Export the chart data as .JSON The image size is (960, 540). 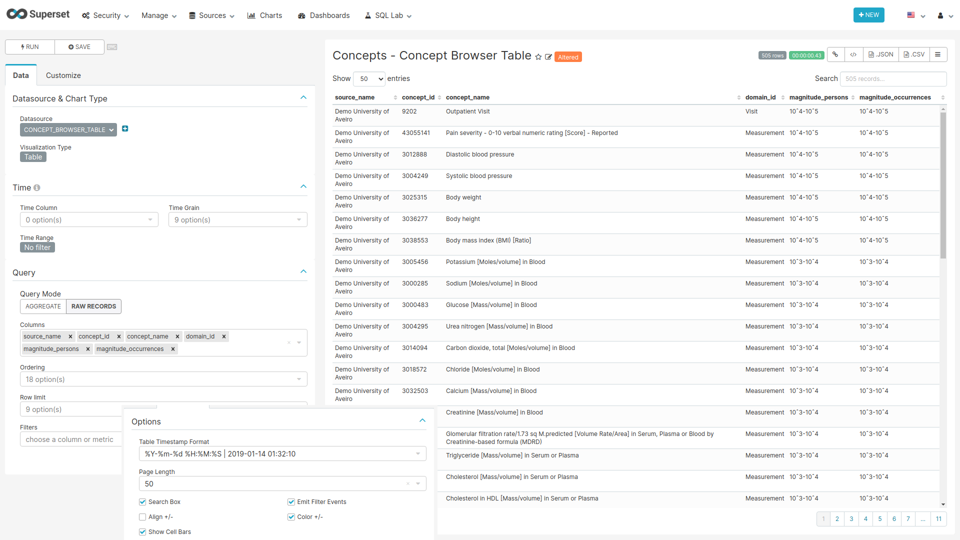pos(881,54)
